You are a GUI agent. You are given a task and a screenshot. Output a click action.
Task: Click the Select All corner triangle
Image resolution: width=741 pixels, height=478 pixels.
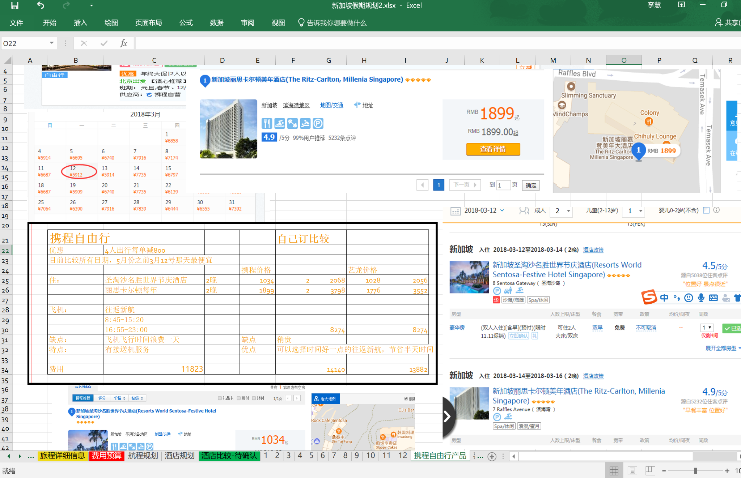coord(7,60)
